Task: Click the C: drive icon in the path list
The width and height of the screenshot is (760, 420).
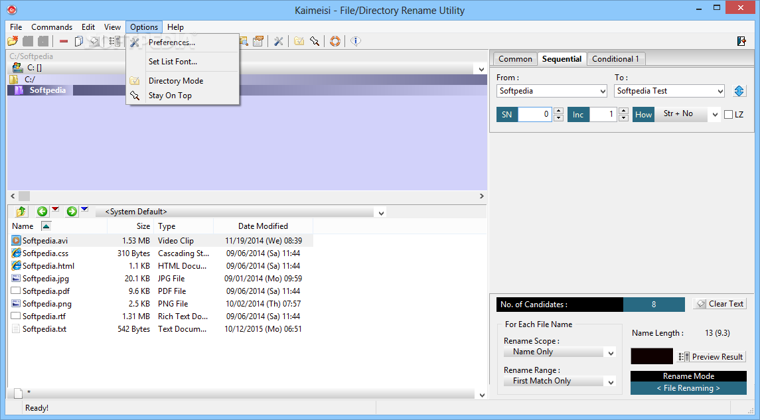Action: 17,67
